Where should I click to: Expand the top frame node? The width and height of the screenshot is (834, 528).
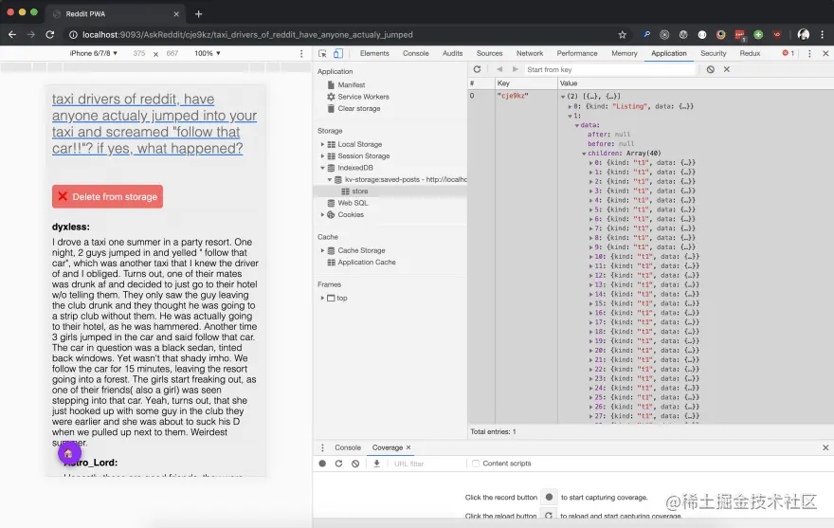(x=322, y=298)
